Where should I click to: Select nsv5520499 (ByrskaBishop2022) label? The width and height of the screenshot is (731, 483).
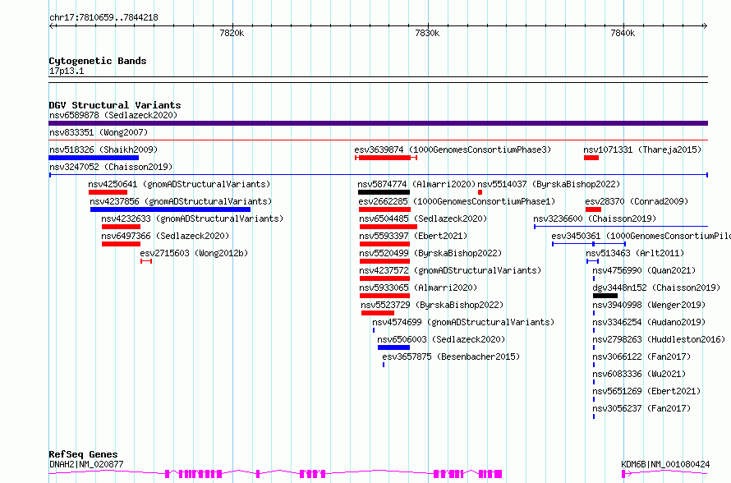(430, 253)
